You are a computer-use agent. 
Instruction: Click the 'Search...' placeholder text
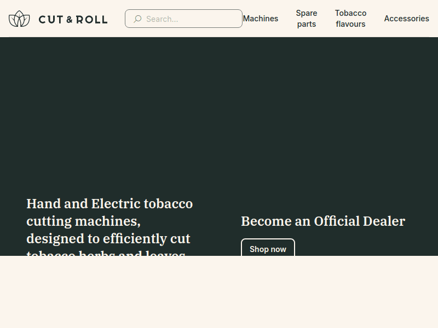pos(162,19)
